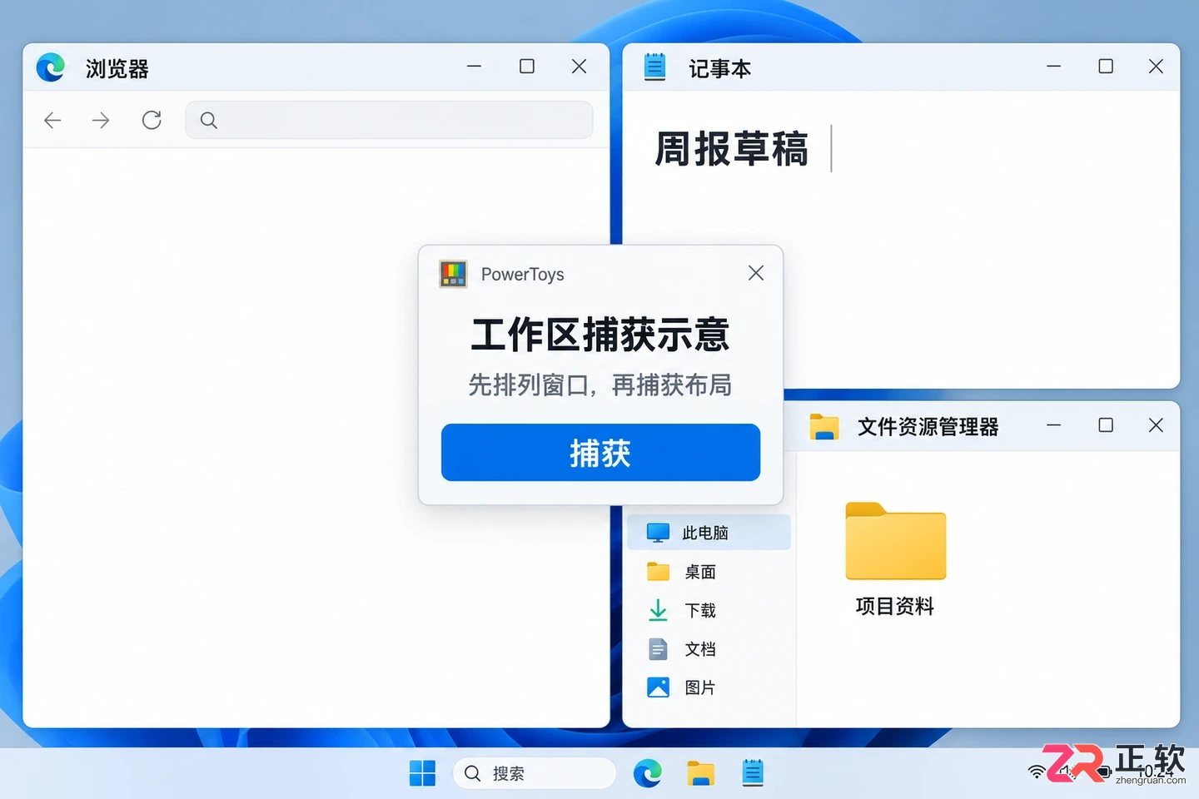Image resolution: width=1199 pixels, height=799 pixels.
Task: Reload the page with the refresh icon
Action: click(x=152, y=120)
